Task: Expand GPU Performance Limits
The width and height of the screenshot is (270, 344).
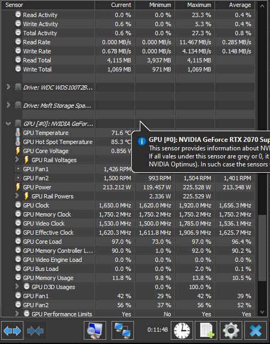Action: (x=17, y=314)
